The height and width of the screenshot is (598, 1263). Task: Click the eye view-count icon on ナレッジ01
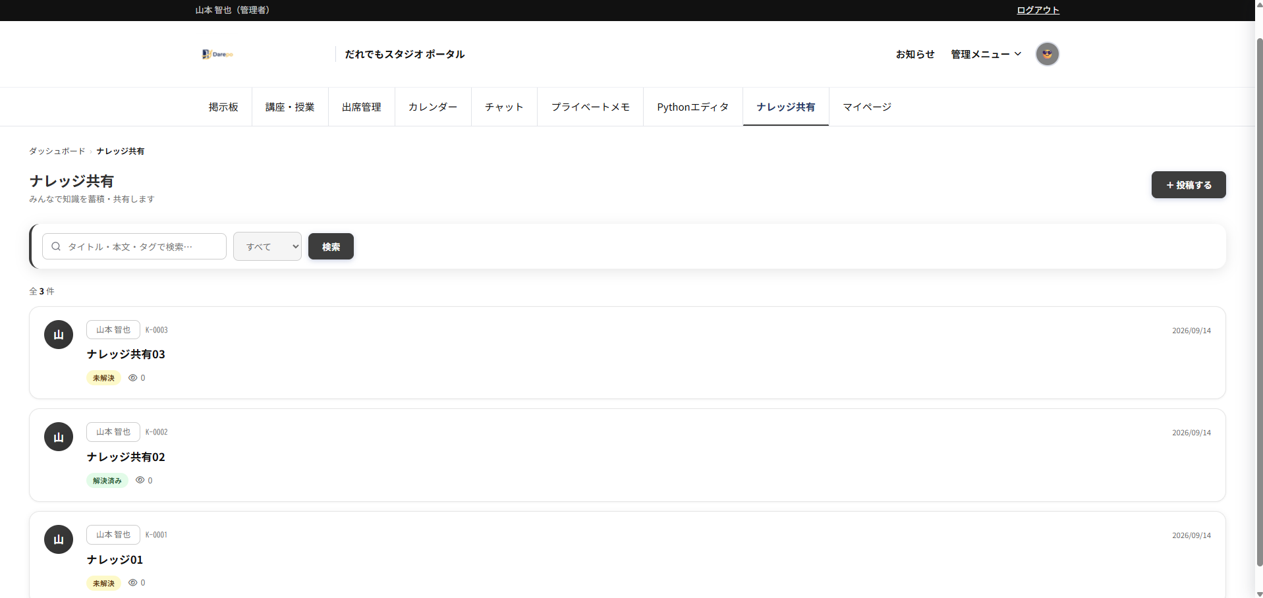[x=132, y=583]
